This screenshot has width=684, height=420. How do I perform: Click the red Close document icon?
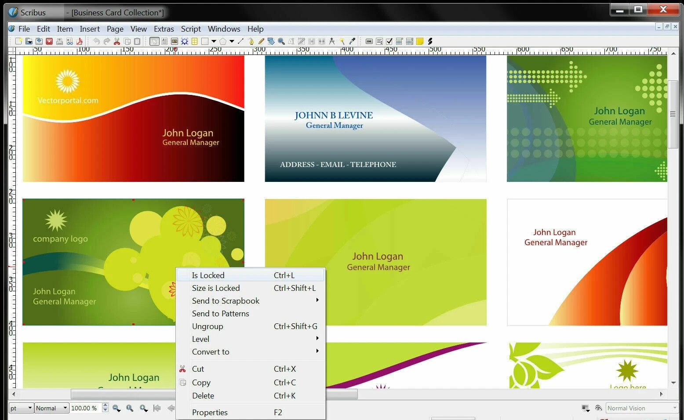click(x=49, y=41)
